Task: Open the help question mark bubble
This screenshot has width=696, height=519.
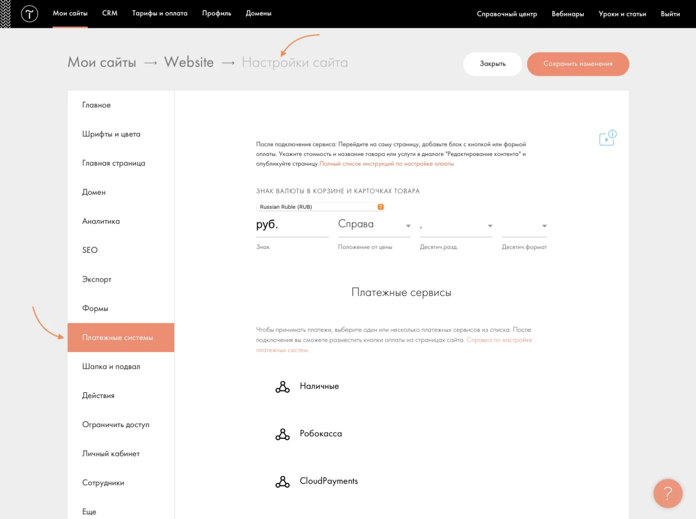Action: tap(667, 493)
